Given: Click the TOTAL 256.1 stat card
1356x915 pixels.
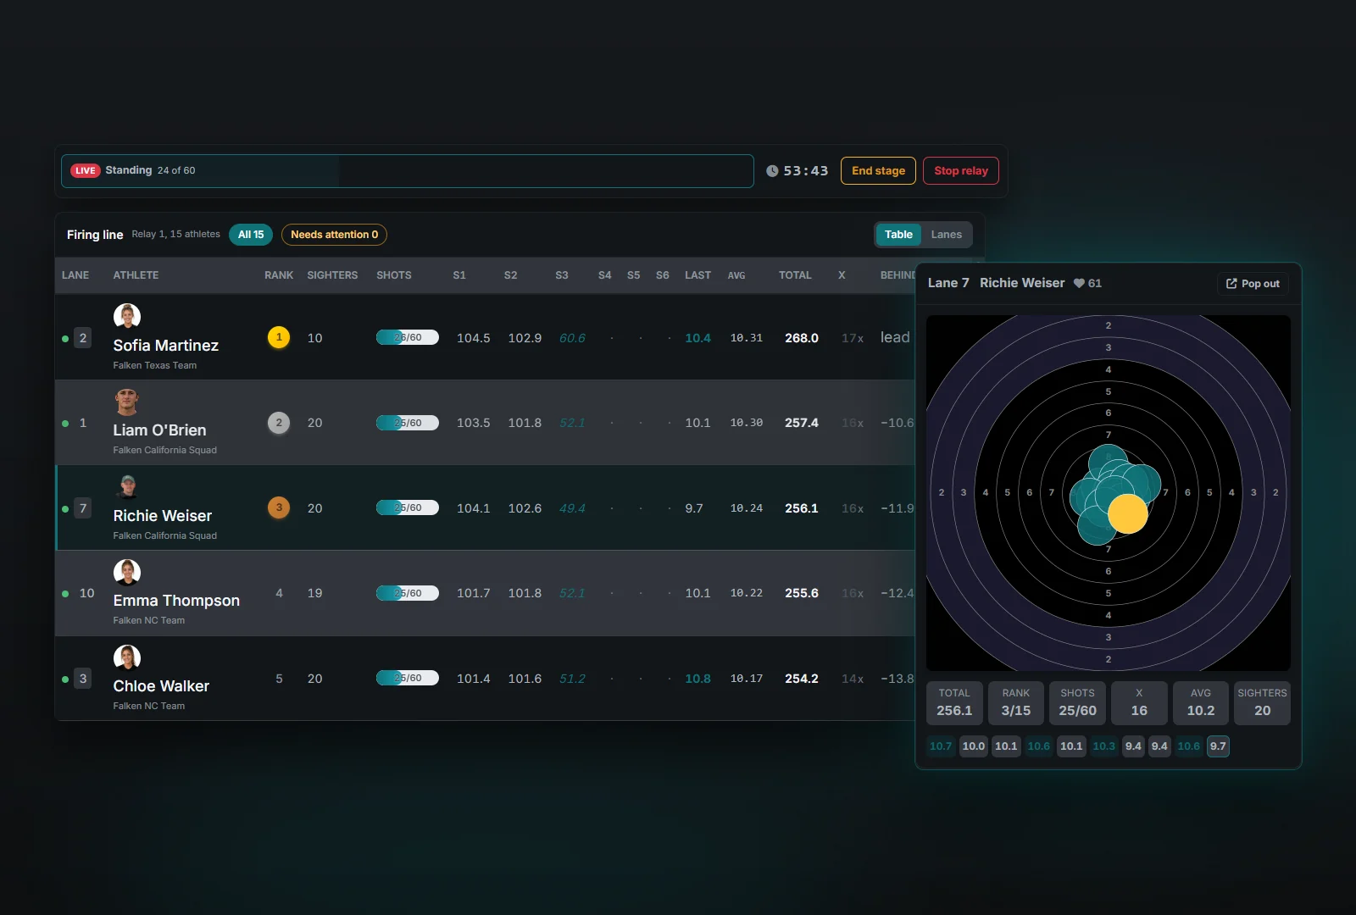Looking at the screenshot, I should pos(954,703).
